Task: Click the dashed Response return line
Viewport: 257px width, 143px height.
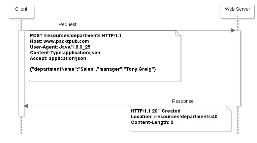Action: [101, 106]
